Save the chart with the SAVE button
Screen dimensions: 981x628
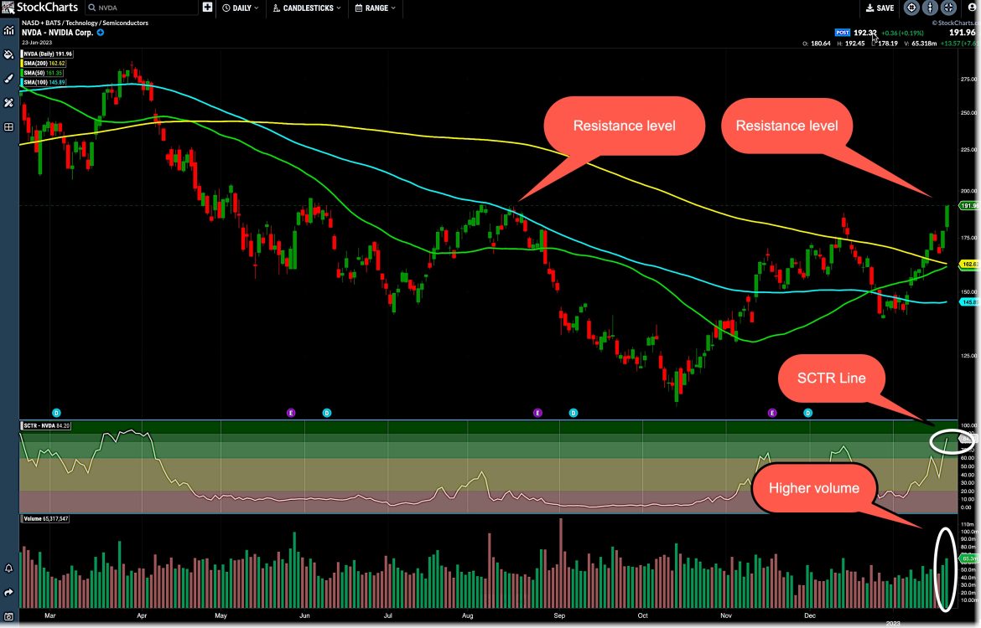pos(879,8)
